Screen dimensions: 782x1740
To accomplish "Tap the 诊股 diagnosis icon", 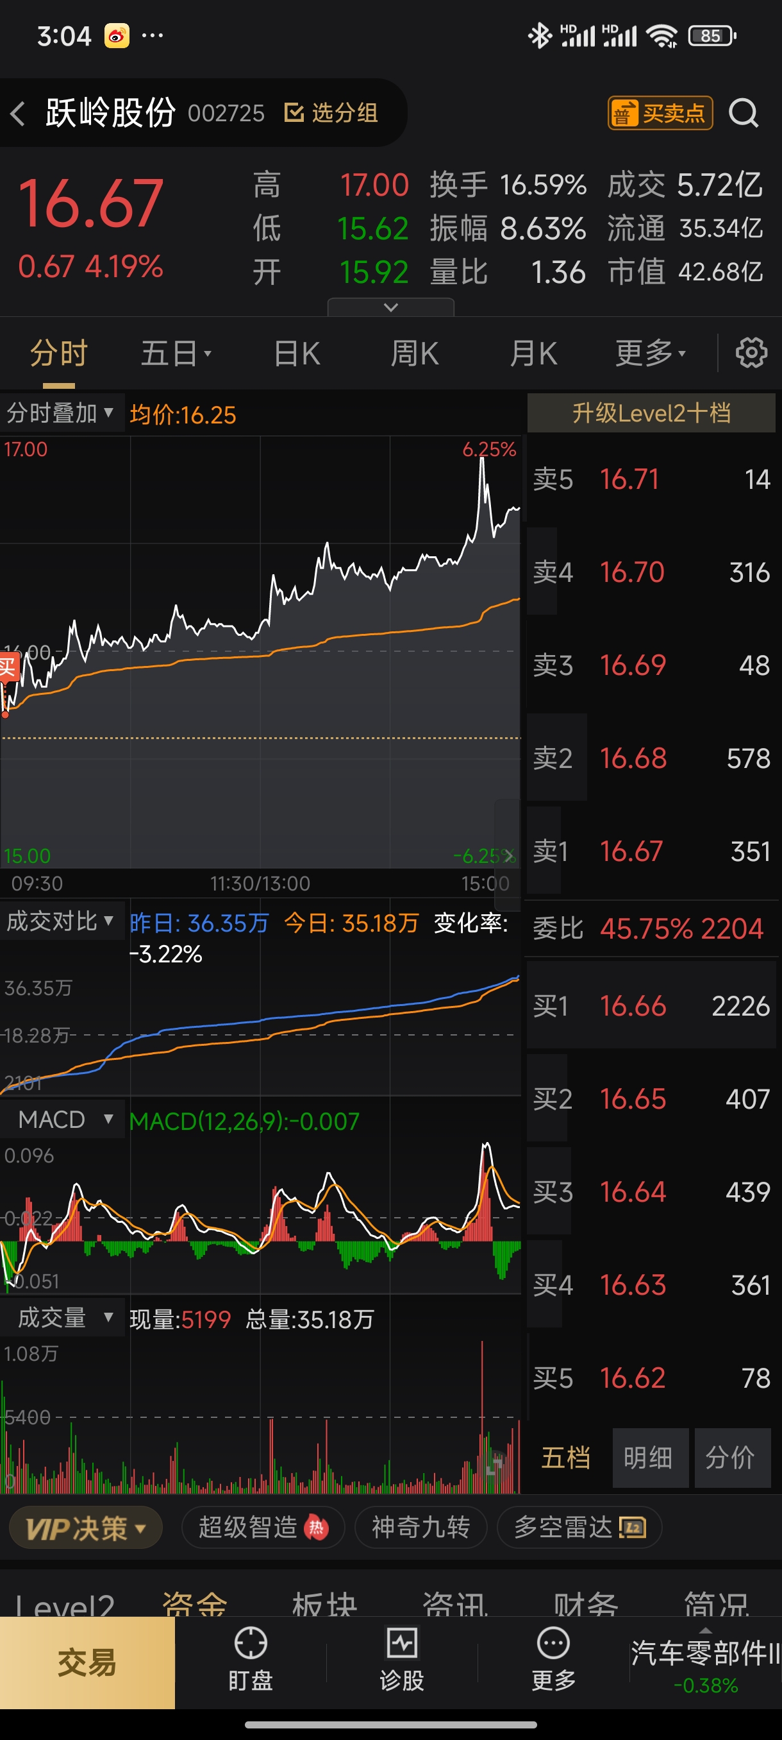I will [x=401, y=1643].
